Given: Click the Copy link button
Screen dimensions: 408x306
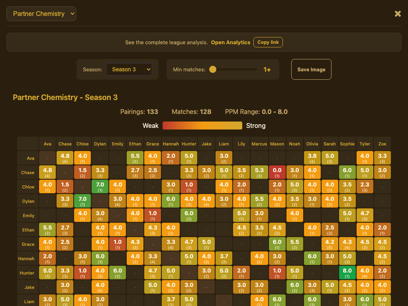Looking at the screenshot, I should (268, 42).
